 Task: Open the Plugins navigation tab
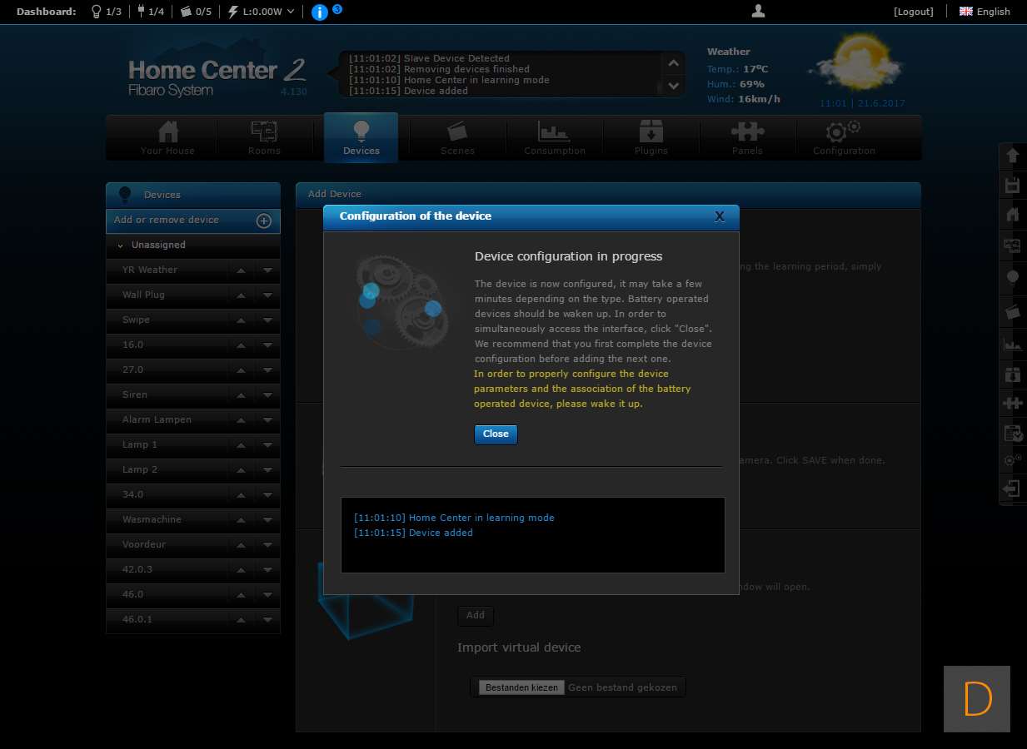[x=651, y=138]
